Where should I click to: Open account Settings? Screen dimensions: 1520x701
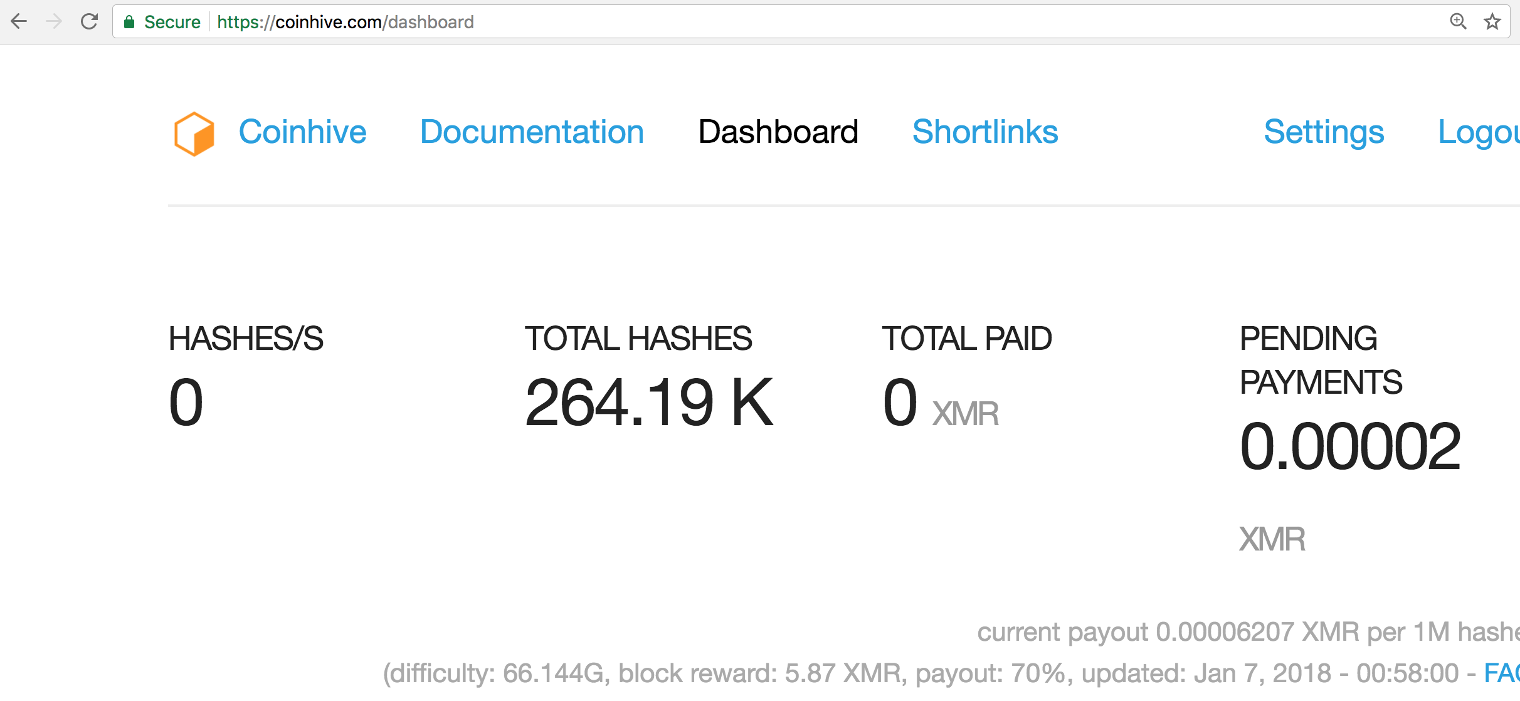point(1323,132)
